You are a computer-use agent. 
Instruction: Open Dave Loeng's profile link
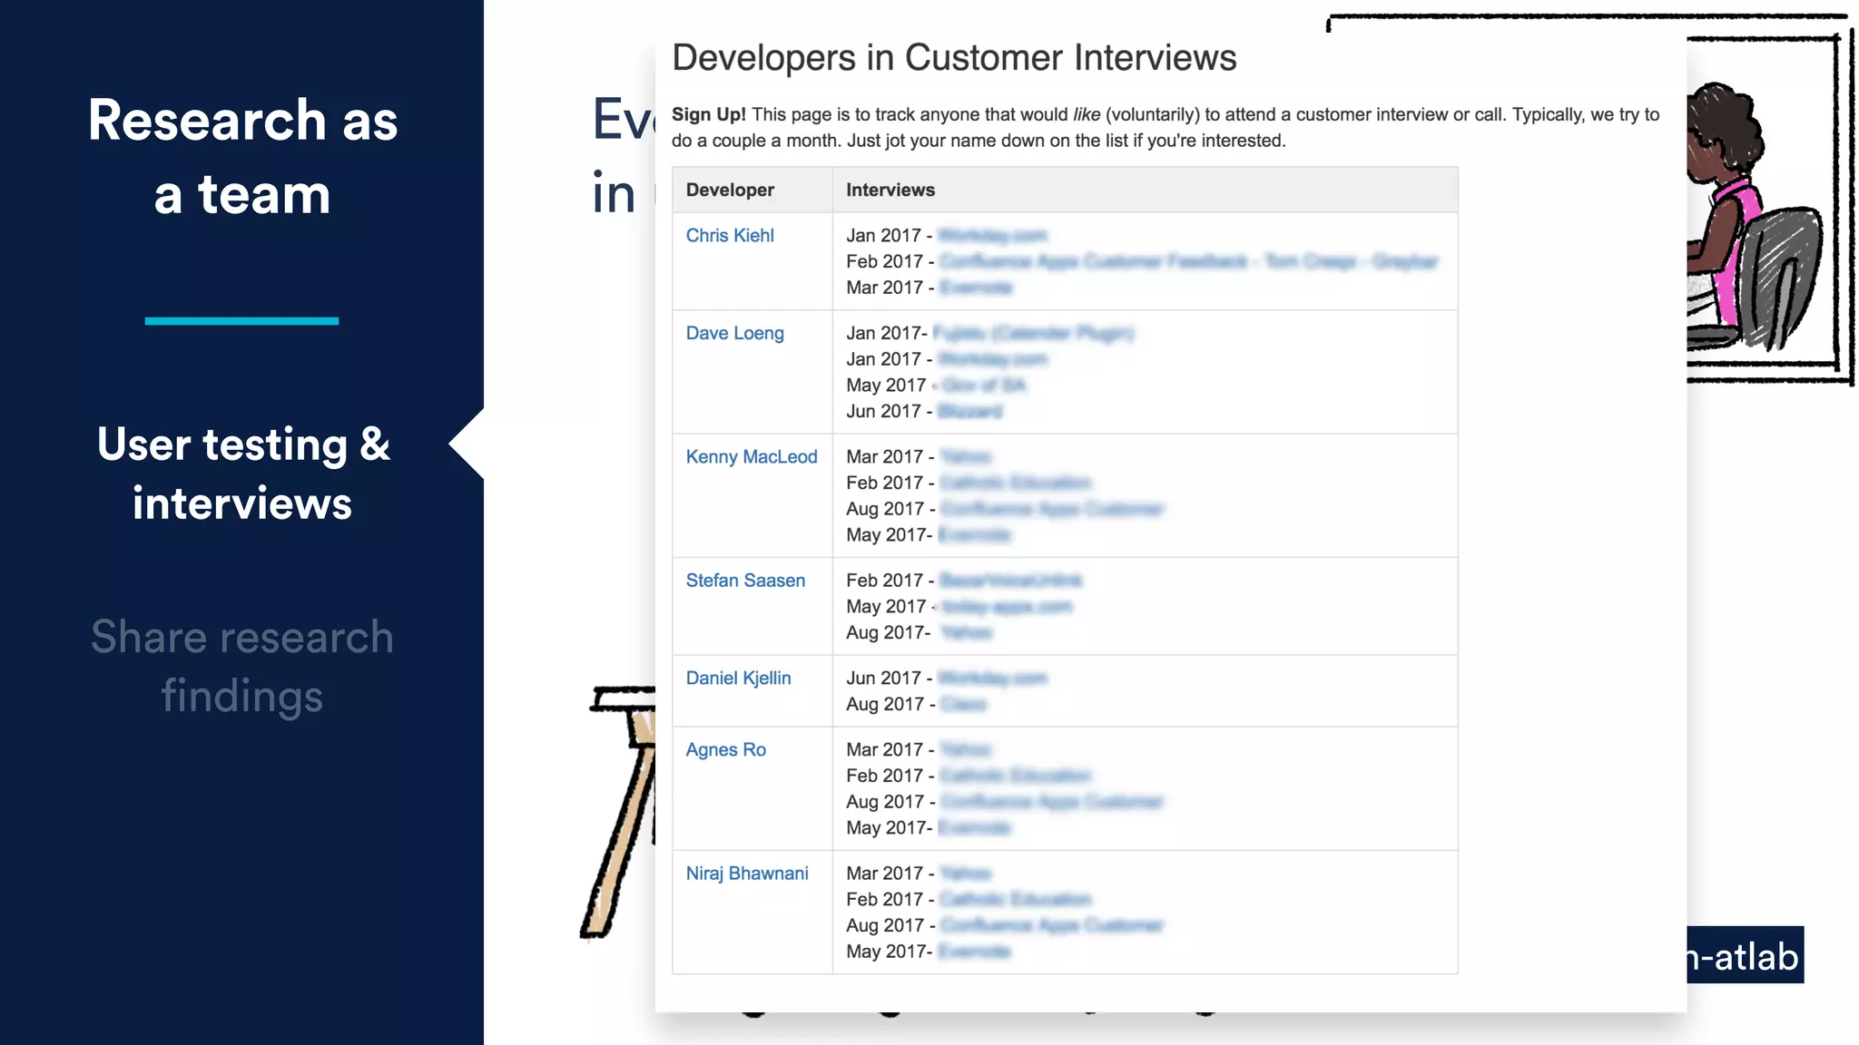click(734, 334)
